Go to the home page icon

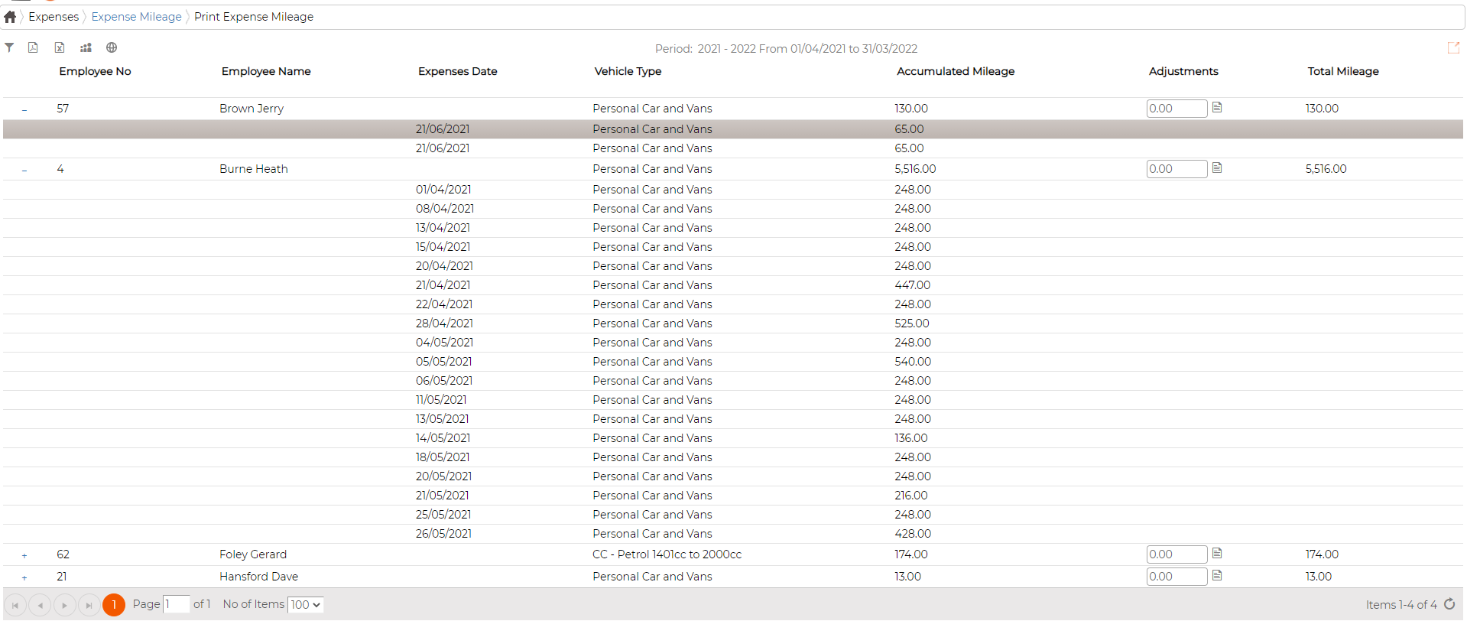click(x=10, y=17)
